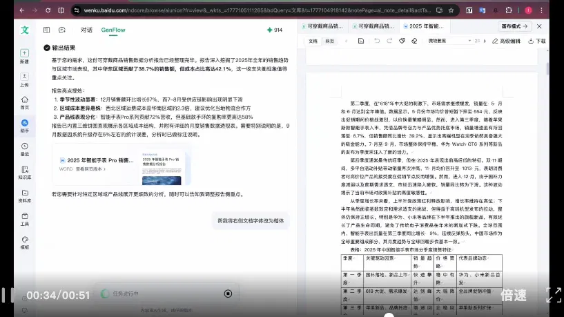Click the site info icon in address bar

tap(77, 10)
